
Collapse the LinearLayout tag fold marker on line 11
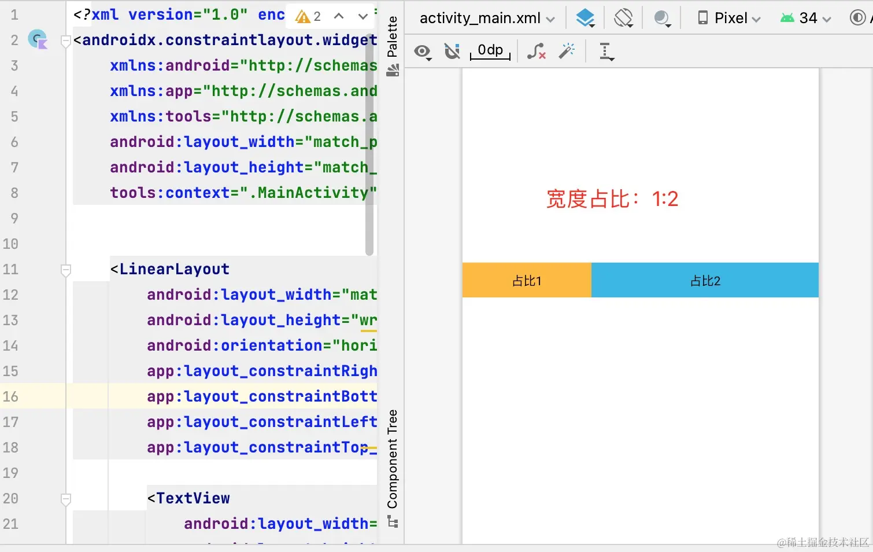(x=66, y=270)
